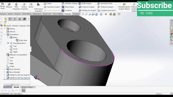The width and height of the screenshot is (173, 97).
Task: Launch SimulationXpress Analysis Wizard
Action: pyautogui.click(x=124, y=6)
